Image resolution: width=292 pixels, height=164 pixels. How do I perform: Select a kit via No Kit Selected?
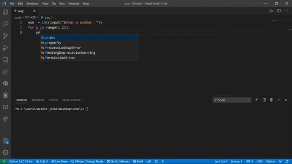pyautogui.click(x=118, y=161)
